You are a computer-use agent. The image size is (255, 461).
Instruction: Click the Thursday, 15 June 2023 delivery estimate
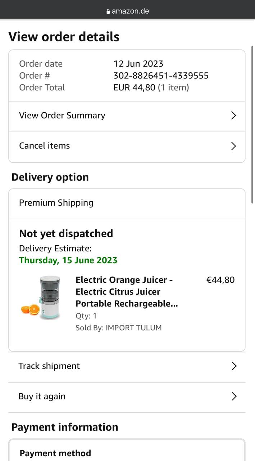[x=68, y=260]
